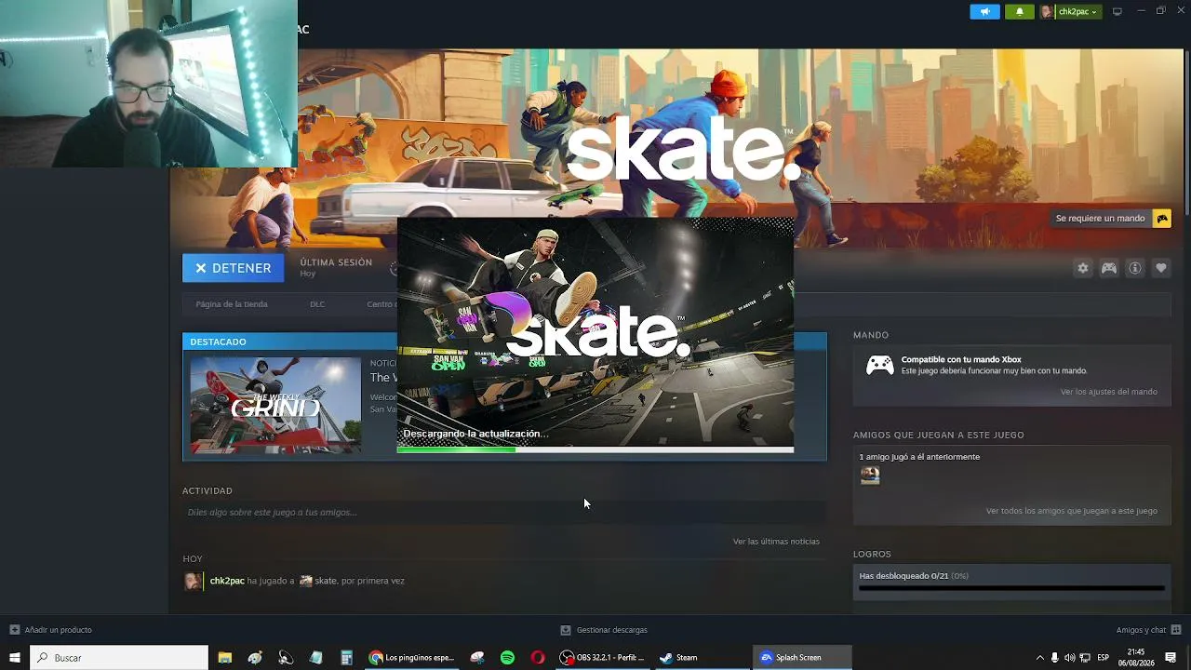Click the Gestionar descargas download icon
1191x670 pixels.
pos(566,630)
